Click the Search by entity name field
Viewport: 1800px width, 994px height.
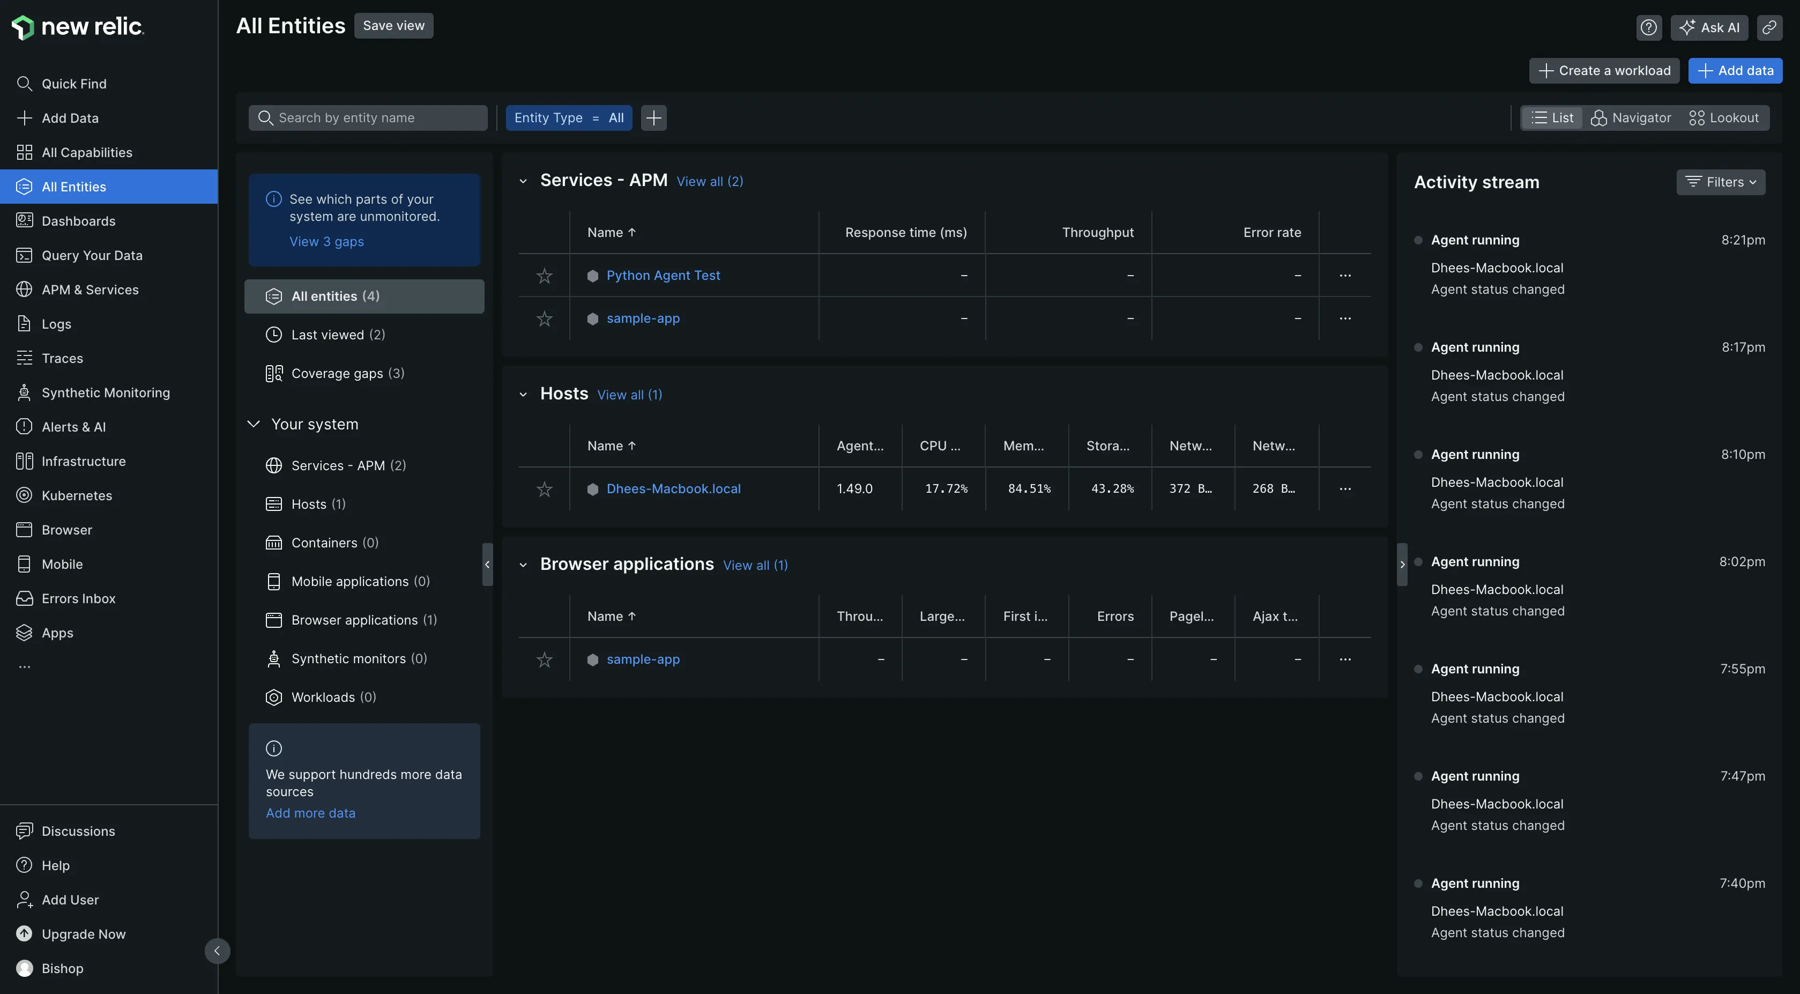coord(368,117)
